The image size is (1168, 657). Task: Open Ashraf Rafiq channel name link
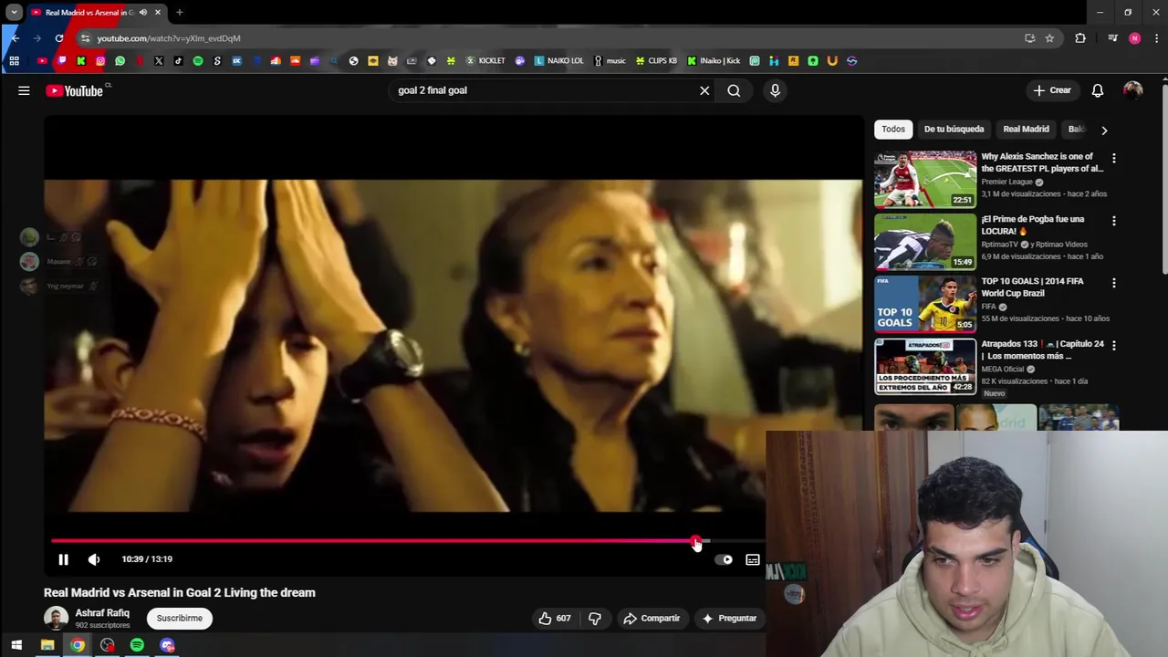click(102, 613)
